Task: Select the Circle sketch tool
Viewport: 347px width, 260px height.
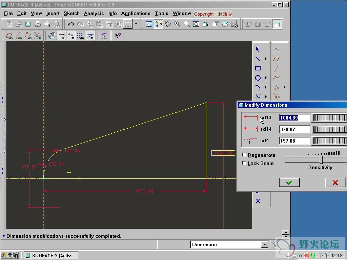Action: [258, 78]
